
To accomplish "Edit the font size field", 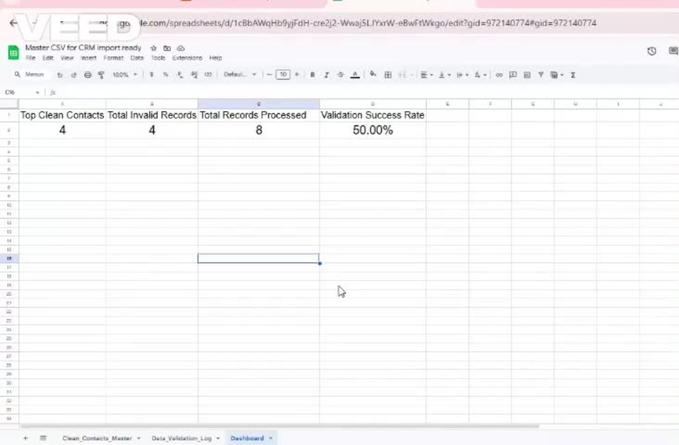I will 282,75.
